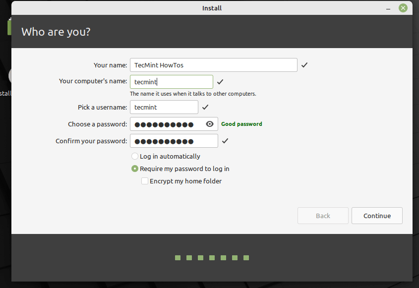
Task: Click the checkmark beside Confirm password field
Action: tap(225, 141)
